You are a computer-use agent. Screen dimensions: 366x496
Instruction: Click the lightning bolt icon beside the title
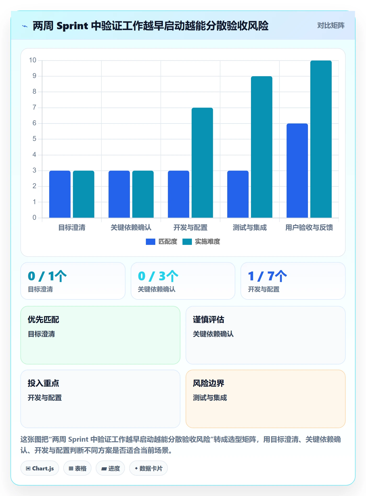click(25, 26)
